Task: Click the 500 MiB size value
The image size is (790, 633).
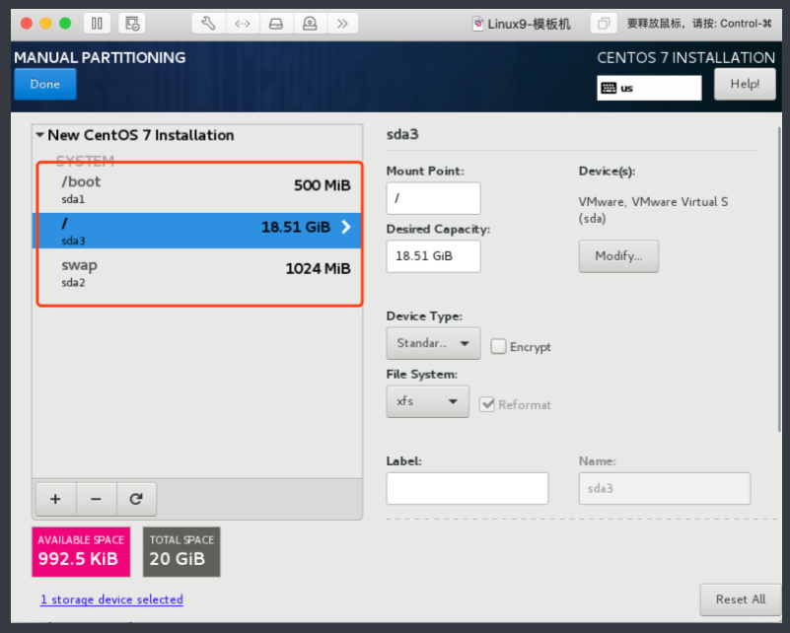Action: point(322,185)
